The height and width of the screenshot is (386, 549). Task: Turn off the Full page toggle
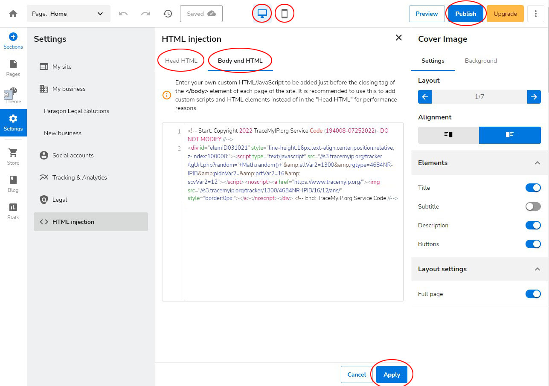[533, 293]
